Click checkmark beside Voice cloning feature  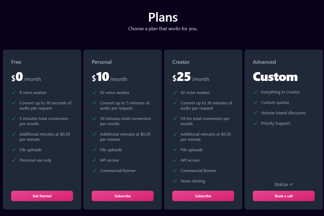175,181
